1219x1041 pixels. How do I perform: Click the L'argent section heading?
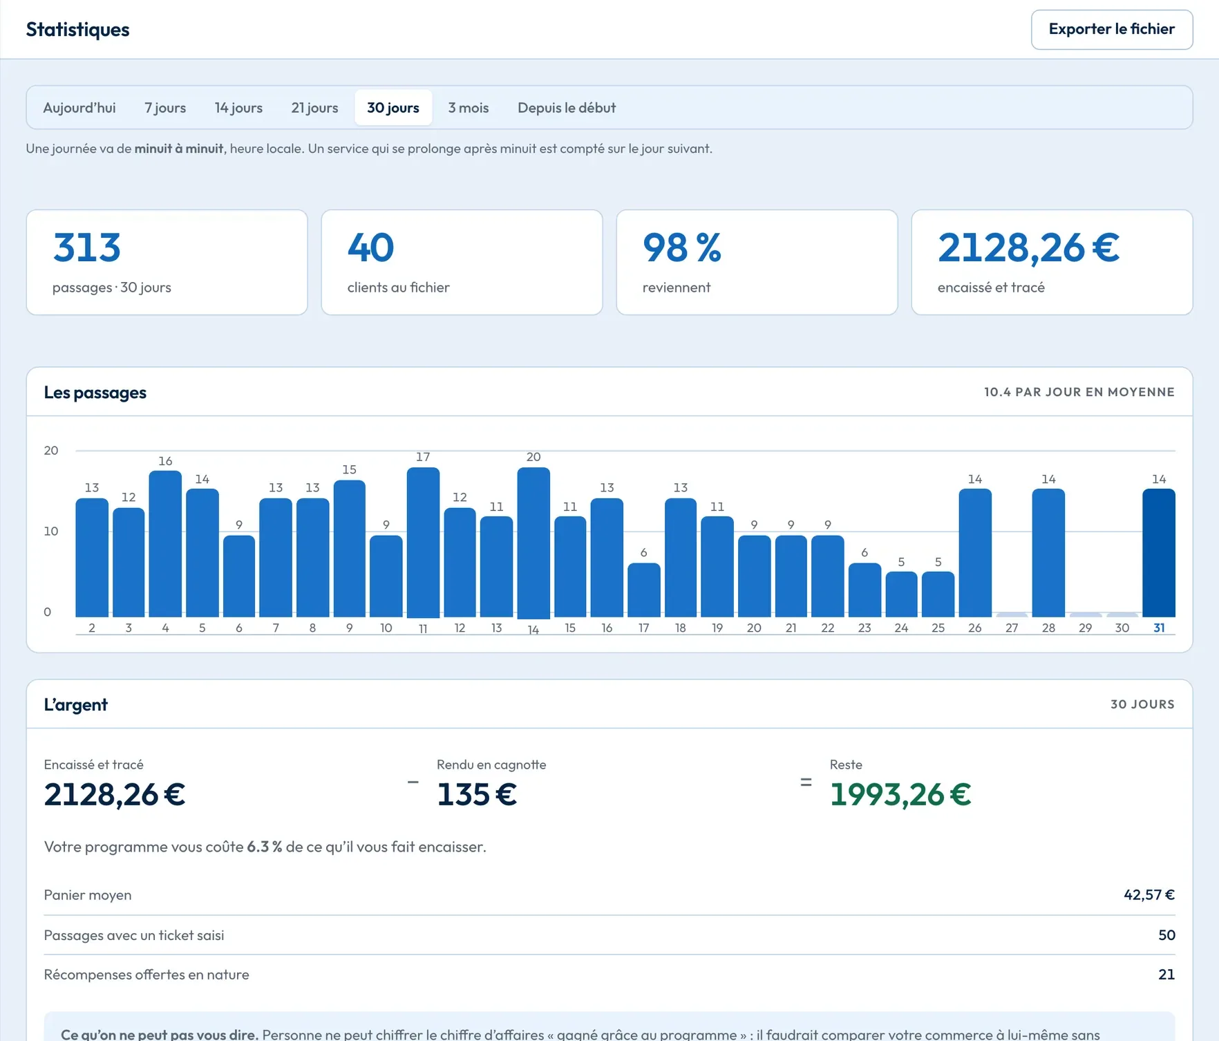pos(76,705)
